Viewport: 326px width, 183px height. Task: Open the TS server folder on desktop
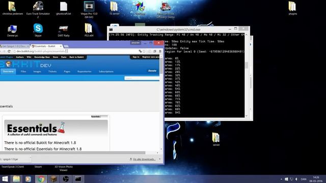click(114, 8)
